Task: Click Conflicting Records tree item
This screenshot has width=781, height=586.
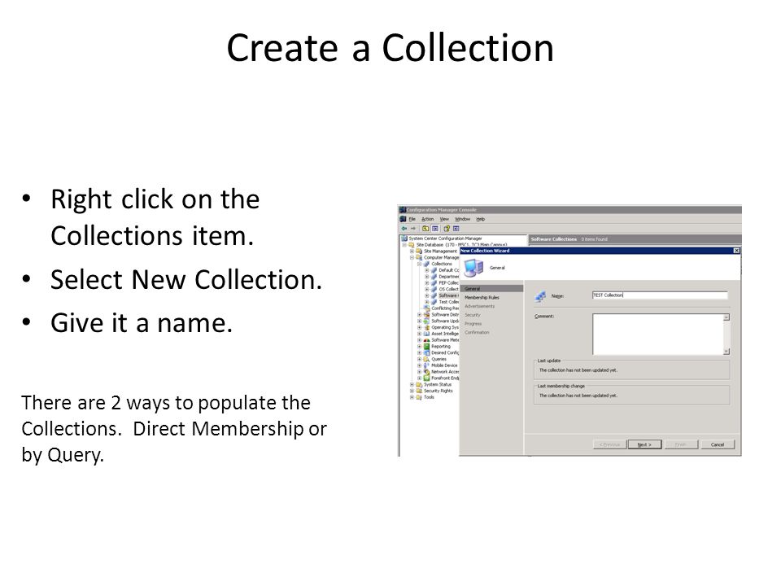Action: [x=445, y=308]
